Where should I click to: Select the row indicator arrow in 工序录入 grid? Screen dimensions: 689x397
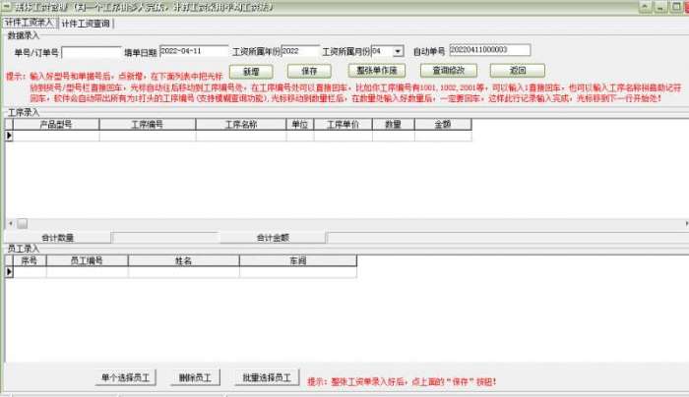click(9, 136)
